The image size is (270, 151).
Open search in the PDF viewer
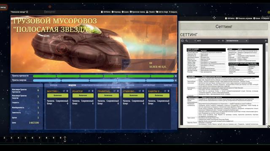(x=186, y=41)
